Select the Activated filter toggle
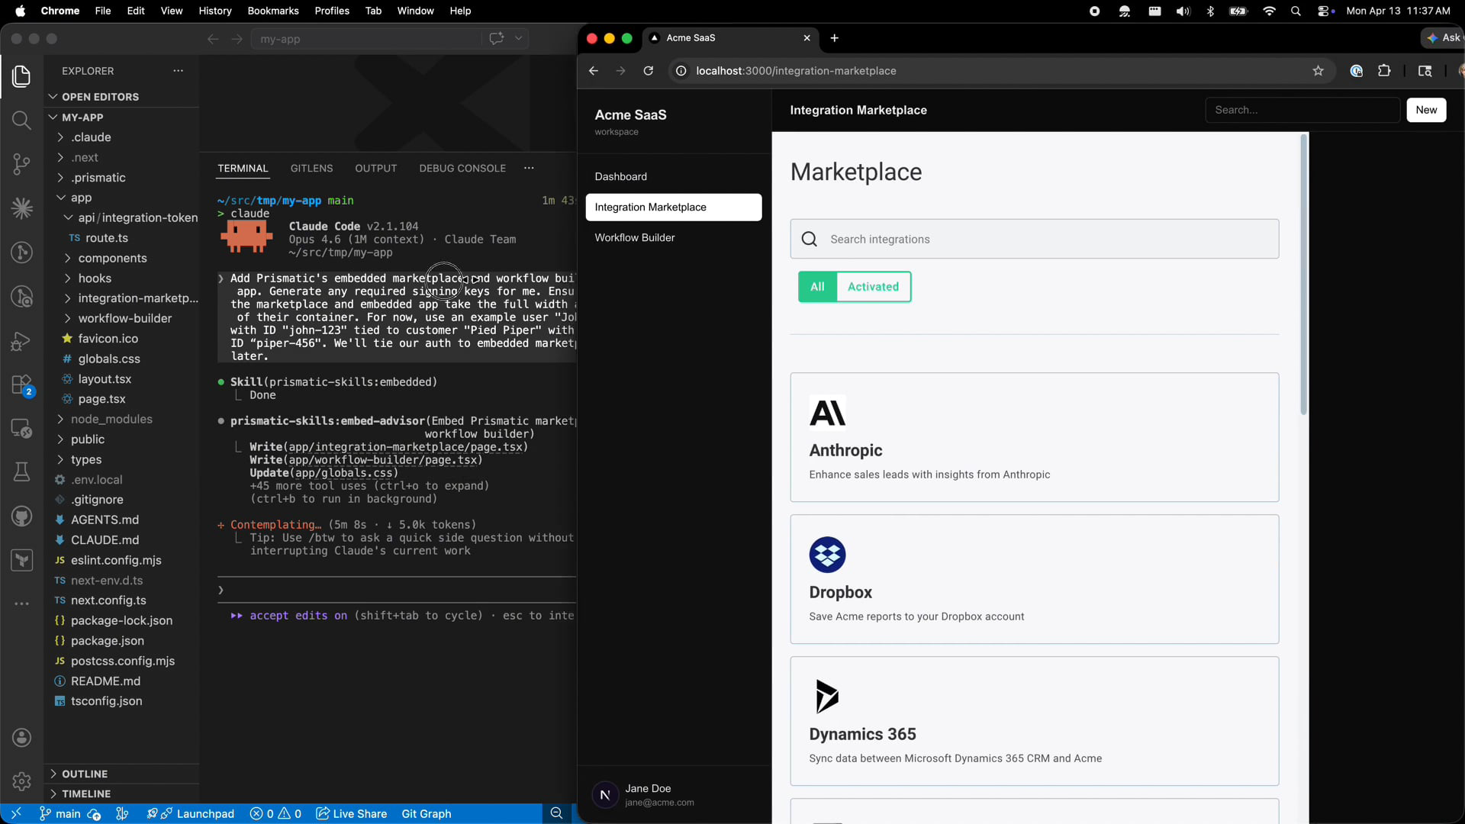1465x824 pixels. click(x=873, y=287)
